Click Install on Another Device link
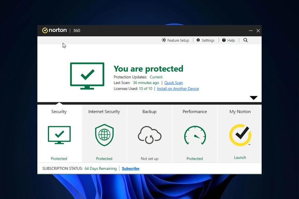Viewport: 299px width, 199px height. tap(178, 88)
